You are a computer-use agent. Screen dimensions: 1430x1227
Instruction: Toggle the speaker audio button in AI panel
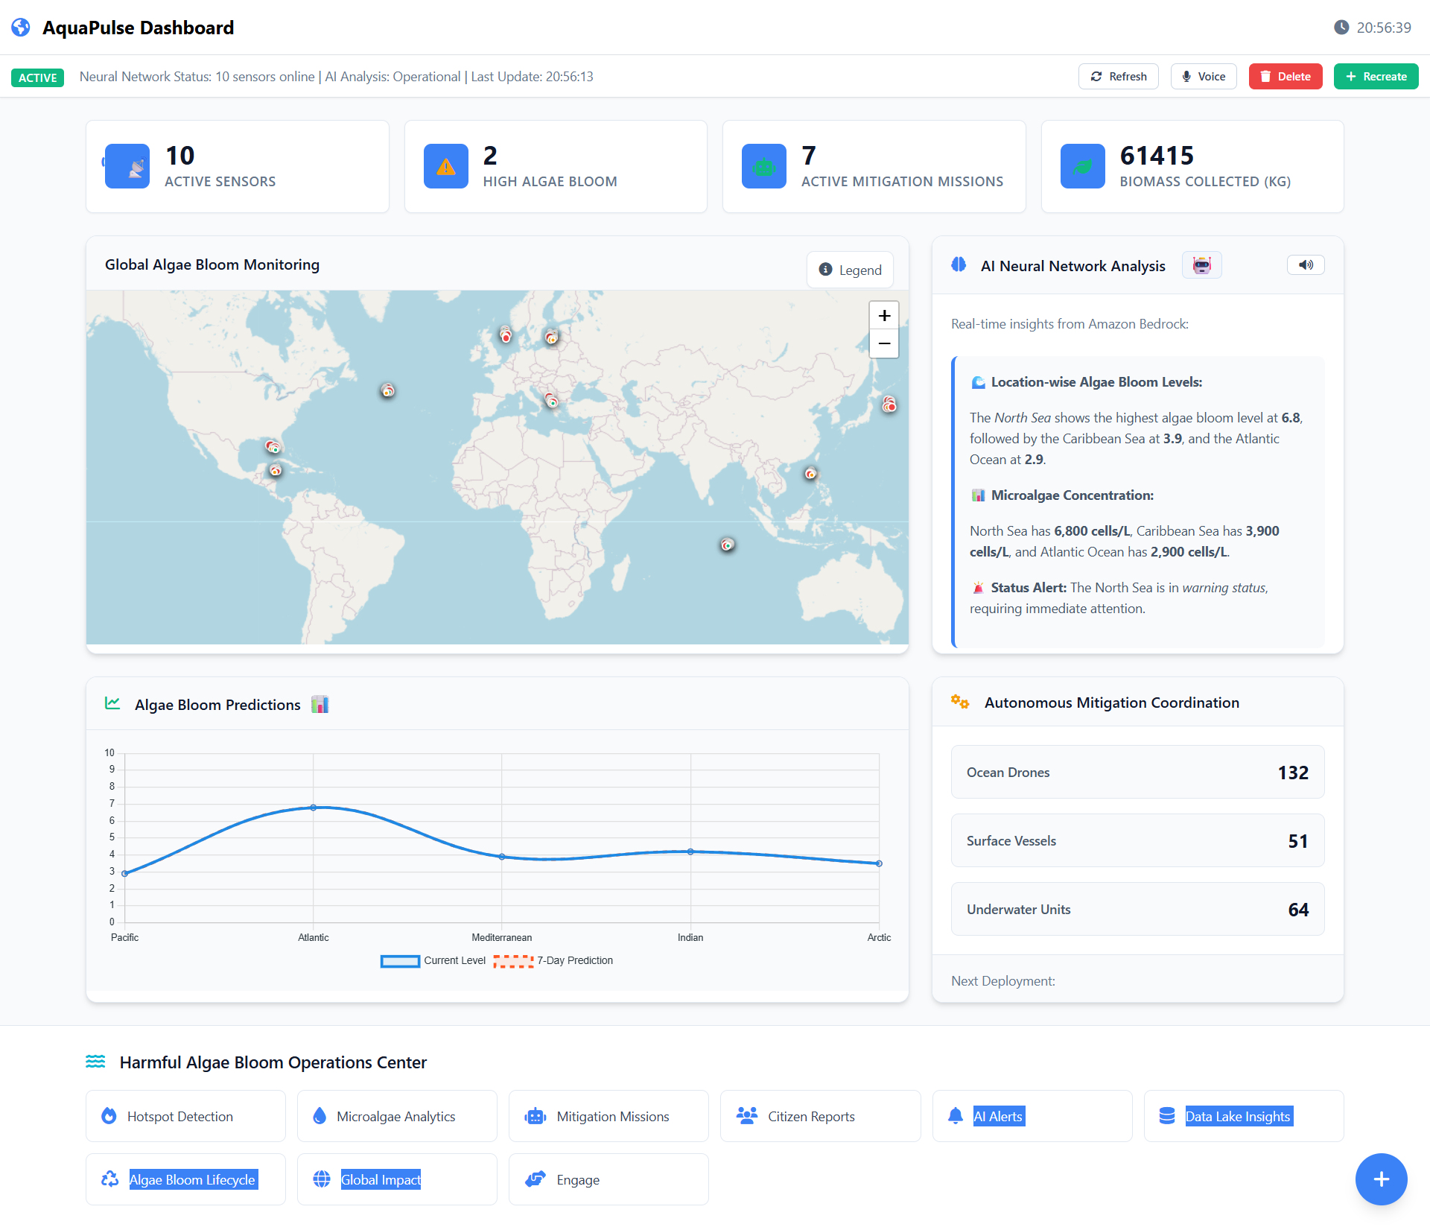coord(1305,265)
